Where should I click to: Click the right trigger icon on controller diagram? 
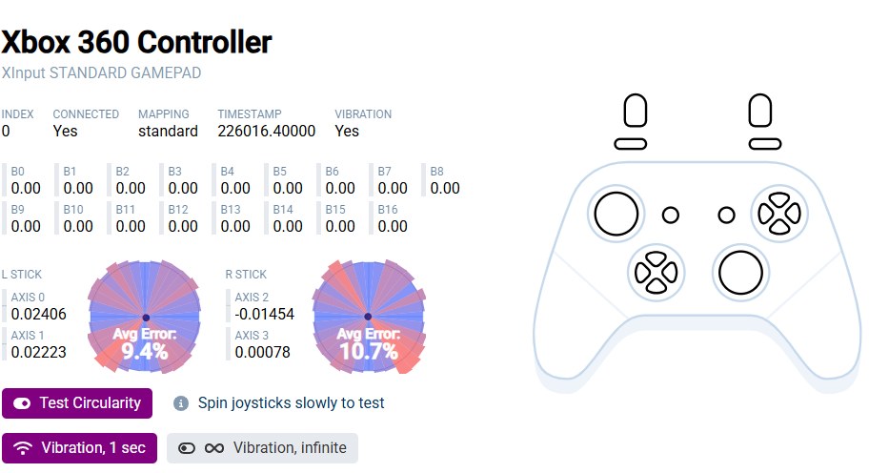pyautogui.click(x=759, y=111)
